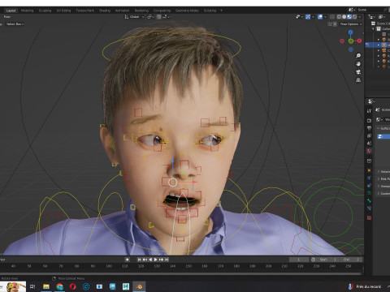
Task: Open the Select Box tool dropdown
Action: tap(15, 24)
